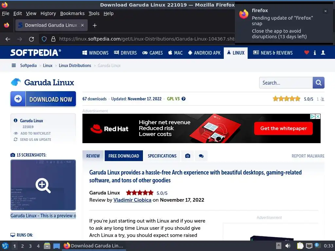Open the camera screenshots tab icon

(x=187, y=156)
